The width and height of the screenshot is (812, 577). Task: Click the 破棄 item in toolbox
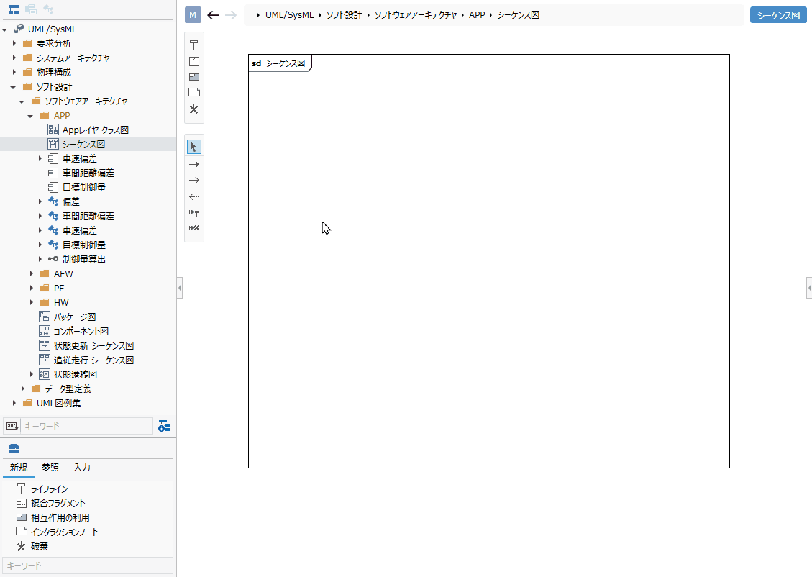32,546
